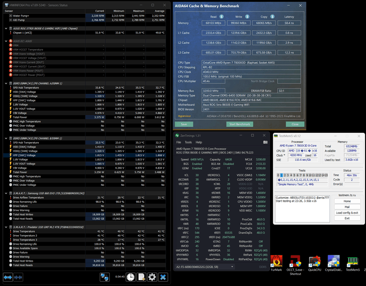Click thermometer icon on Chipset 1 (xHCI) row
The image size is (366, 286).
11,32
